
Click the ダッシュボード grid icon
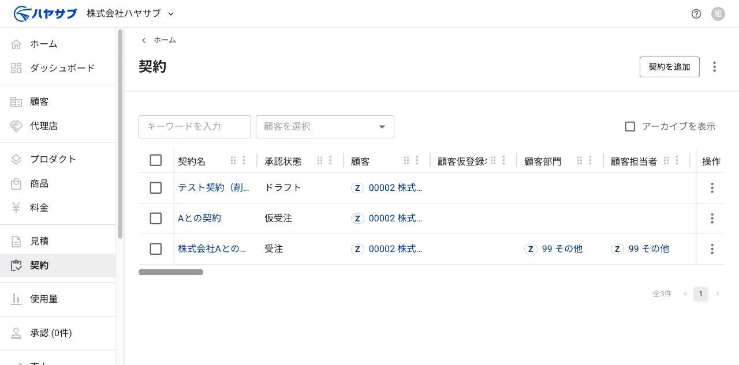pos(16,68)
